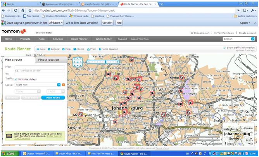
Task: Open traffic incident icon near Robertsham
Action: click(115, 122)
